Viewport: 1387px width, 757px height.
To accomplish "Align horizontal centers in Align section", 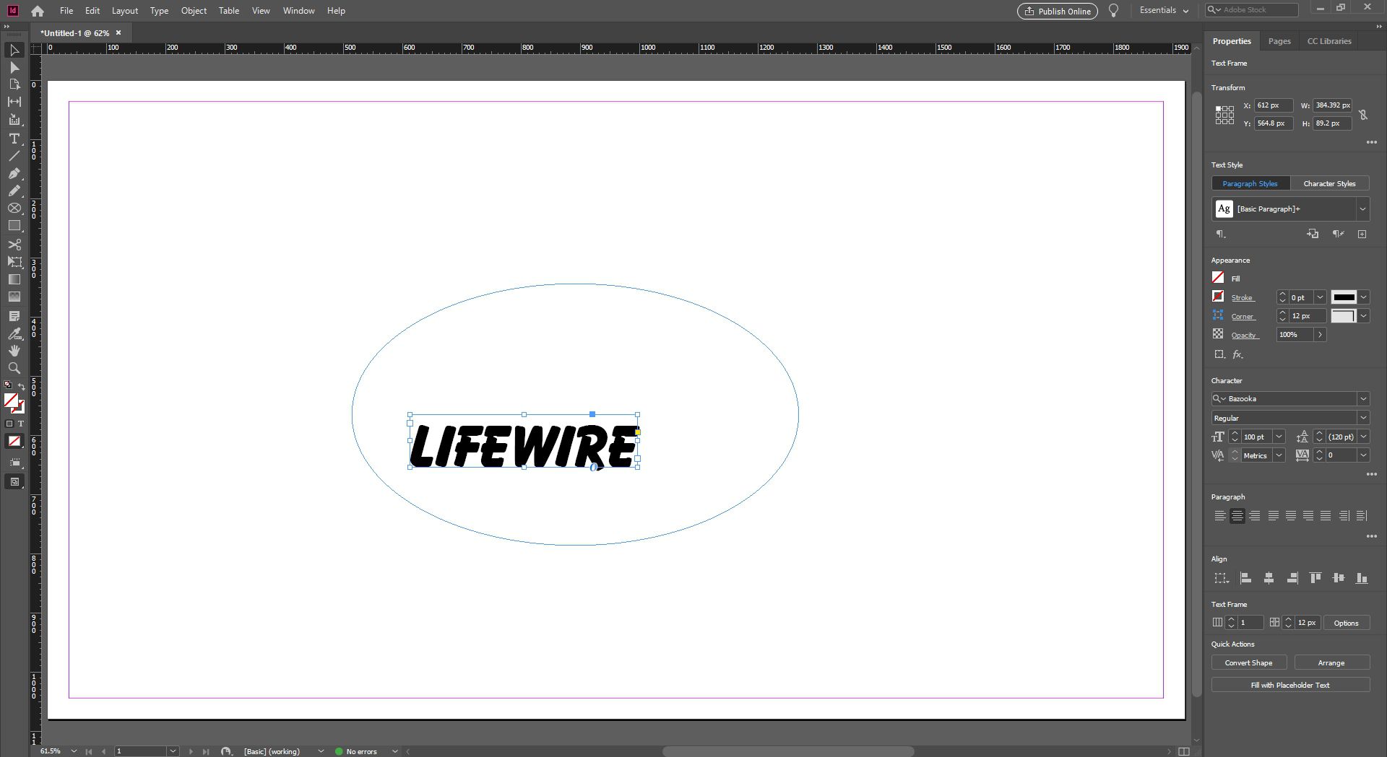I will pyautogui.click(x=1269, y=578).
